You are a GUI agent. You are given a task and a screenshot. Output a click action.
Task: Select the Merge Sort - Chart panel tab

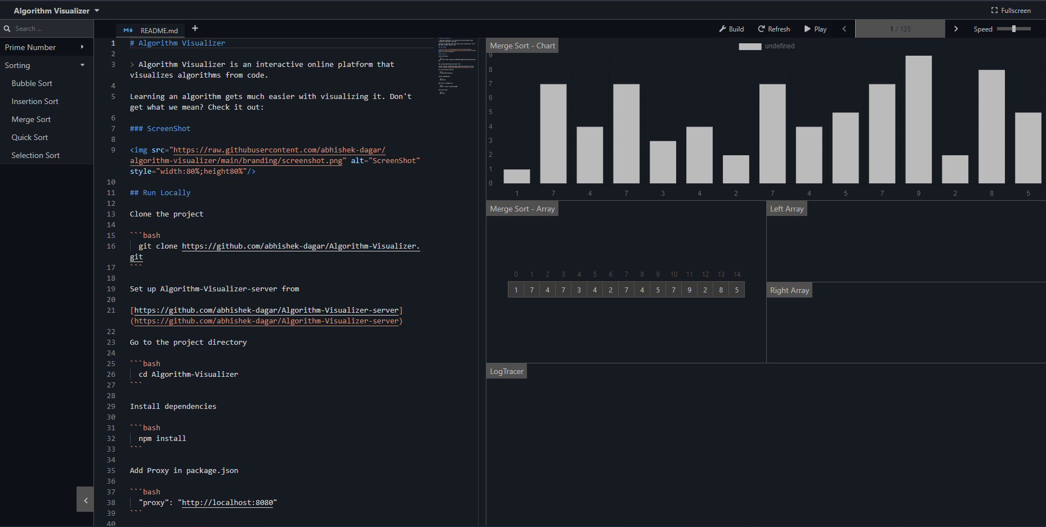point(522,46)
